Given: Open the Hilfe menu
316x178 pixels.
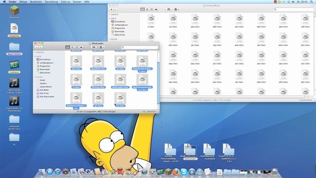Looking at the screenshot, I should (87, 1).
